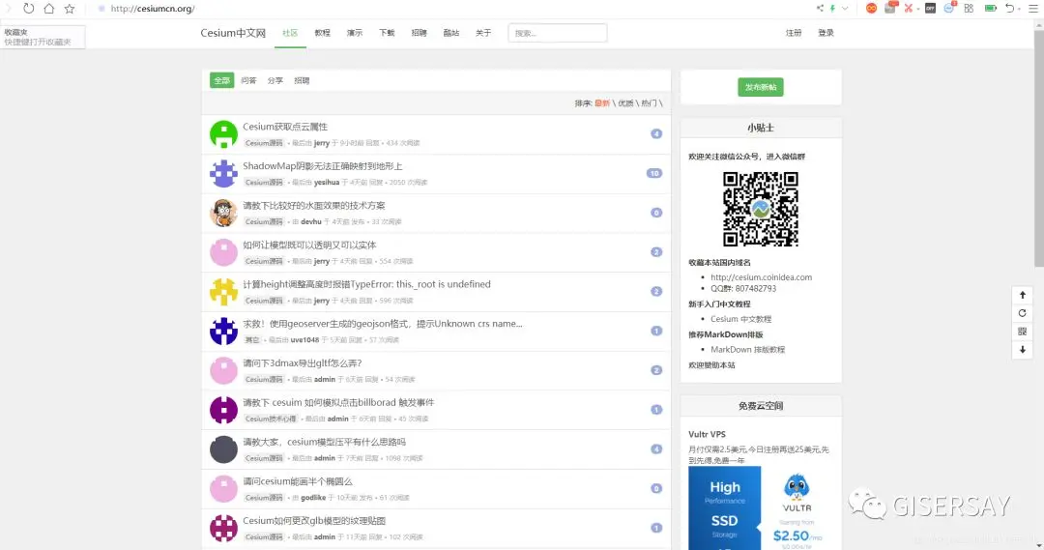Select the 分享 filter tab
The image size is (1044, 550).
[x=275, y=80]
